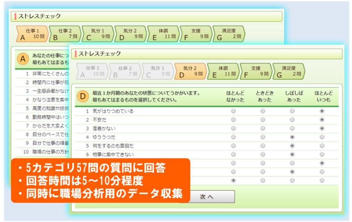
Task: Click the question text 気がはりつめている
Action: [113, 111]
